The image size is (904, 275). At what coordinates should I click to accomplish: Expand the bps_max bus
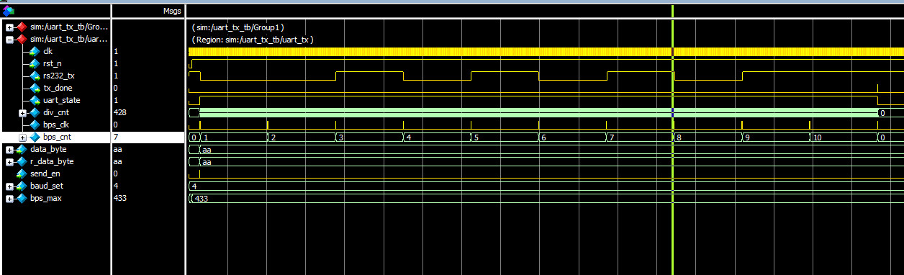(x=9, y=199)
